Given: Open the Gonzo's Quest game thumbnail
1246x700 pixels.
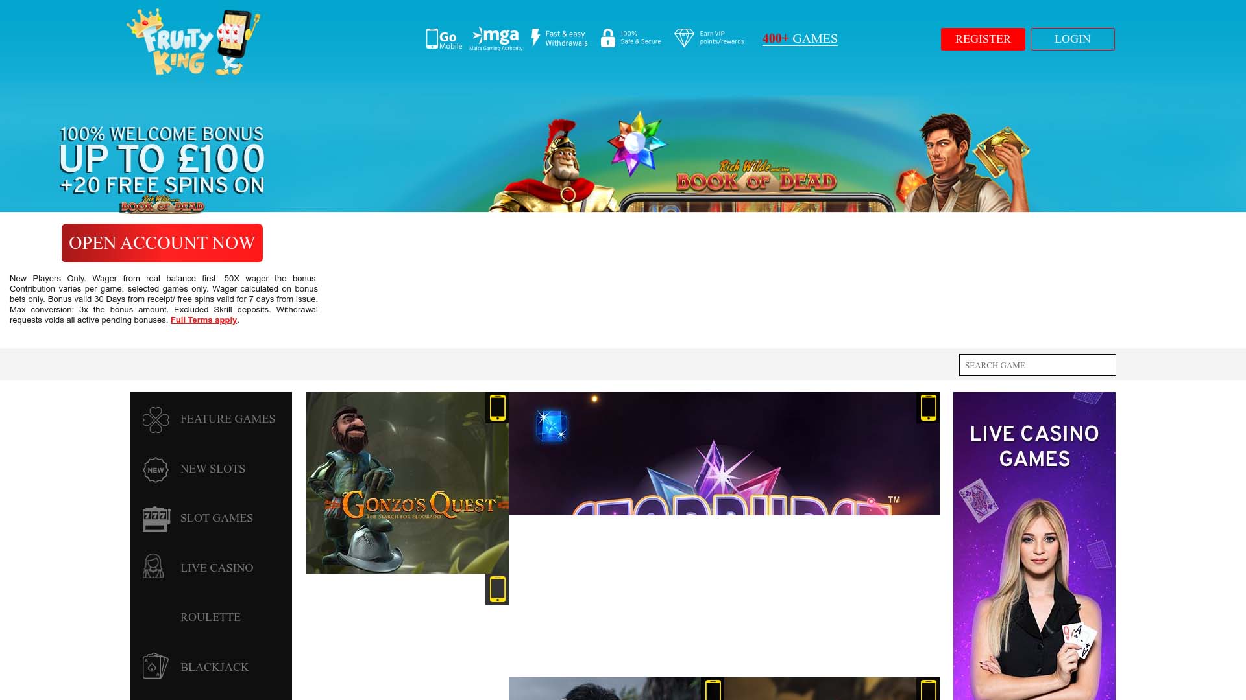Looking at the screenshot, I should point(406,483).
